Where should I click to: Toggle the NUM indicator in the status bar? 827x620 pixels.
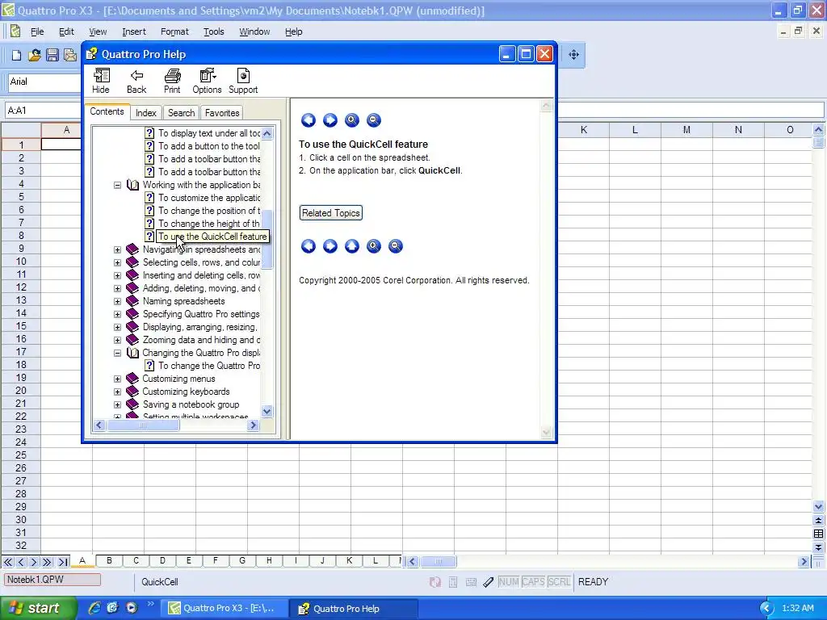coord(509,582)
